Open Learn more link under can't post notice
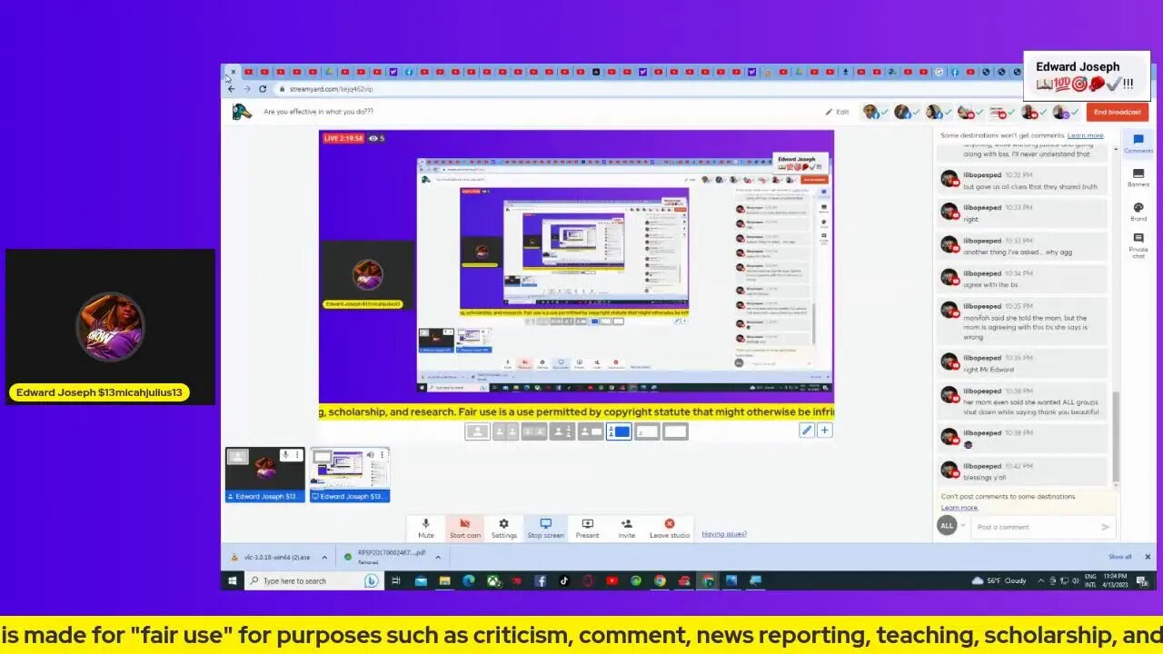Screen dimensions: 1163x654 [x=959, y=507]
